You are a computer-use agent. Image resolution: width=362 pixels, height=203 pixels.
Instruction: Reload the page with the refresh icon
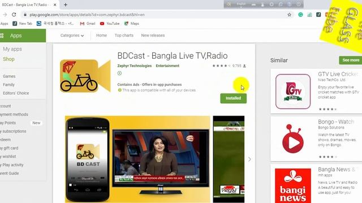(14, 15)
